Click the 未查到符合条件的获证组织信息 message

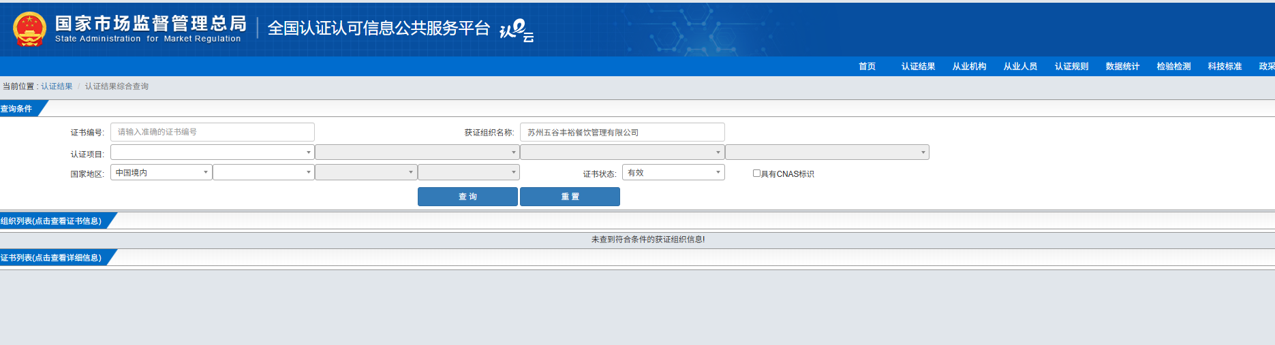click(648, 240)
